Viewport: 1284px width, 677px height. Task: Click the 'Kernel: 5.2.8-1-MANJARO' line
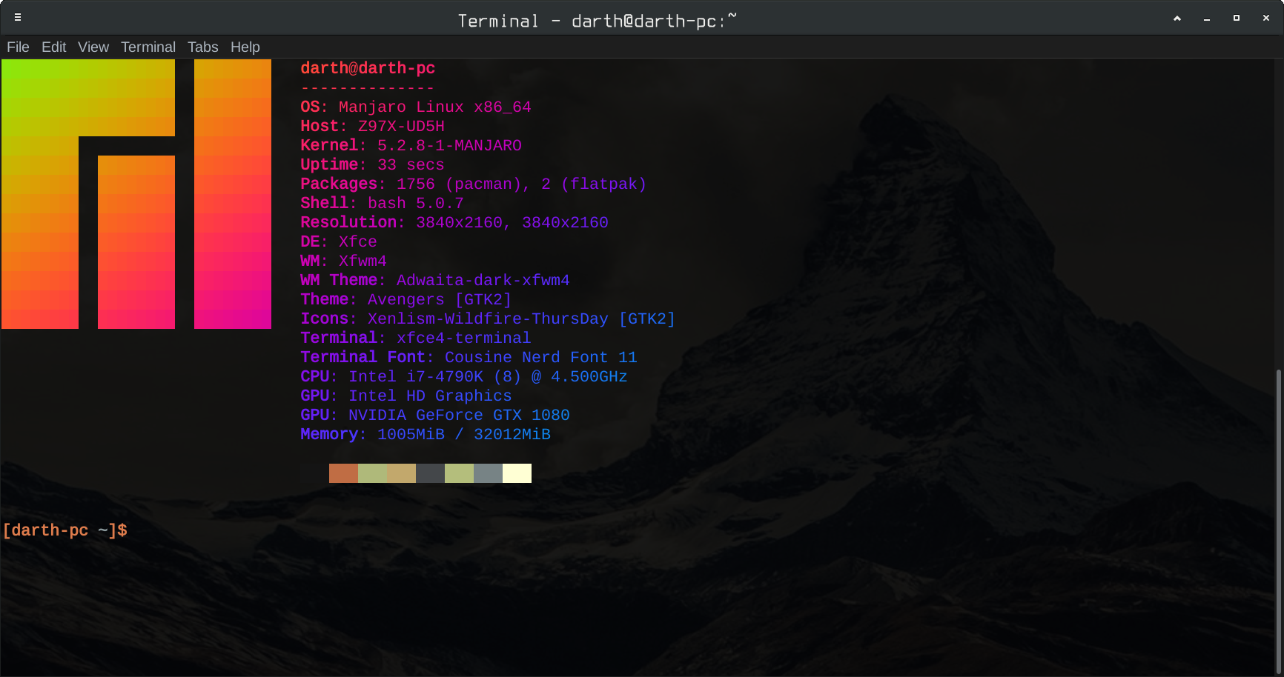coord(411,145)
